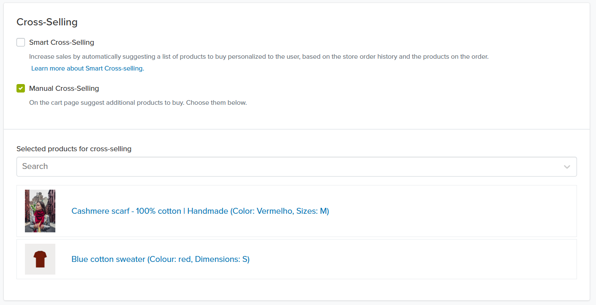Open the Blue cotton sweater product link

pos(160,259)
